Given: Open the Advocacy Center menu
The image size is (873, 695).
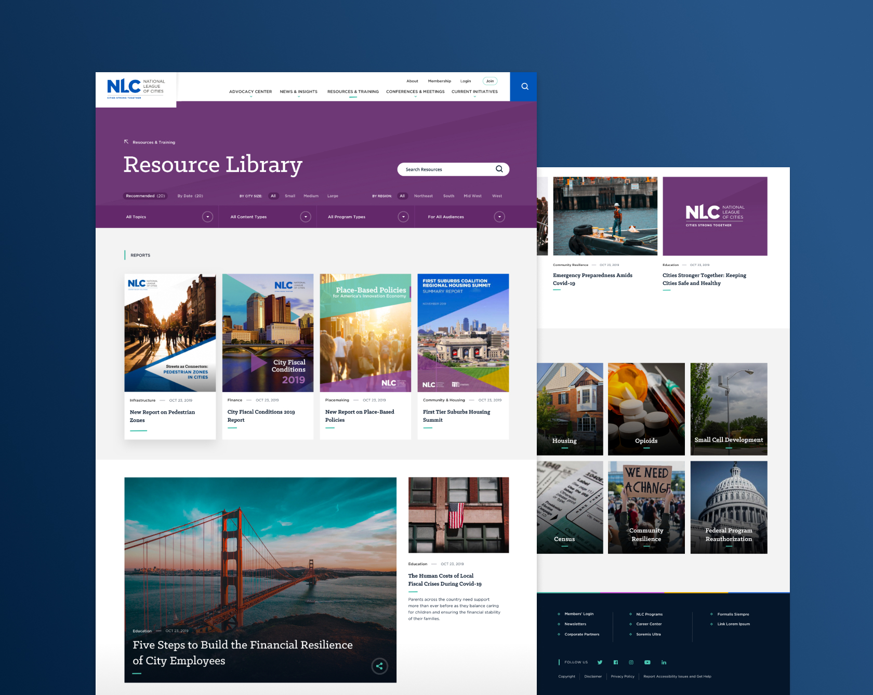Looking at the screenshot, I should click(250, 91).
